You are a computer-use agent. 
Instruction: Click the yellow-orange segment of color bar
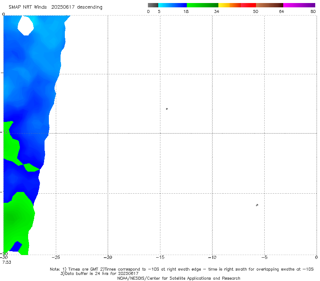pos(229,5)
